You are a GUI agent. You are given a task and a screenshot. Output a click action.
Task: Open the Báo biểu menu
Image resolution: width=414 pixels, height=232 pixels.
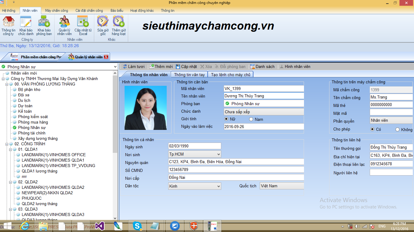(117, 11)
